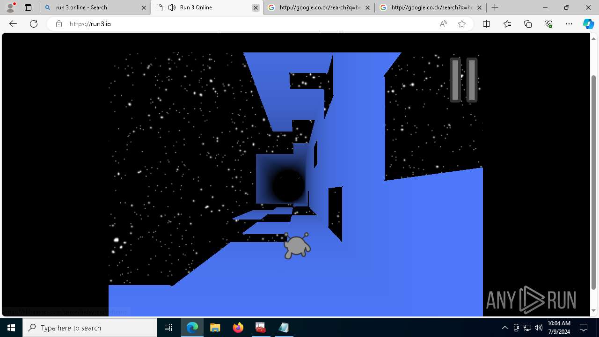Open Browser essentials

click(x=548, y=24)
